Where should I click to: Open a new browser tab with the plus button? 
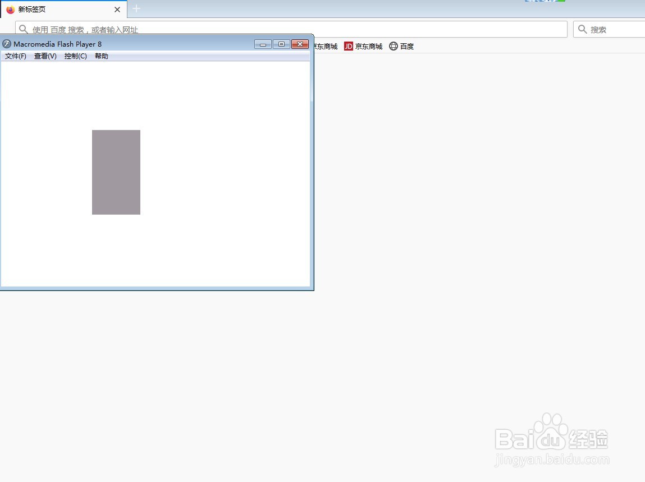click(x=136, y=8)
